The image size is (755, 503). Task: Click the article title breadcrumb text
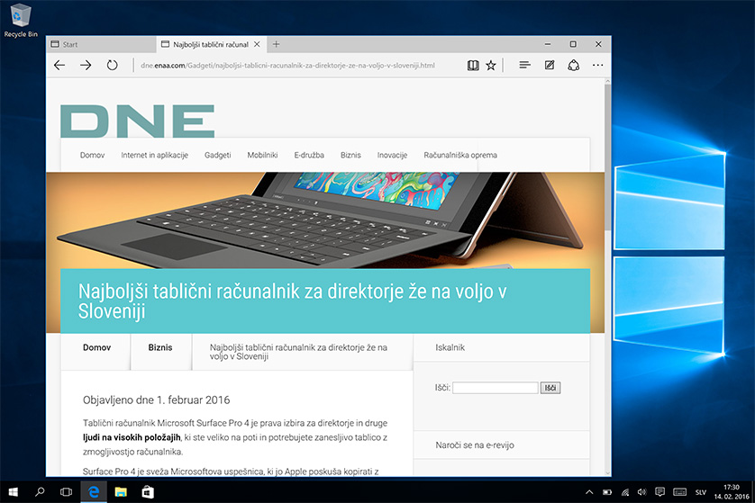[298, 352]
